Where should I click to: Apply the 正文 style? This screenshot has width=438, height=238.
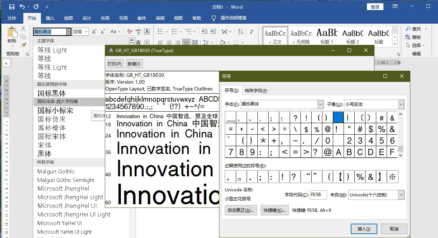(x=275, y=36)
